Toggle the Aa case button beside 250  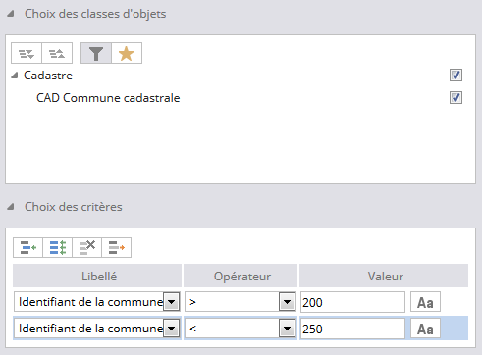pyautogui.click(x=425, y=329)
